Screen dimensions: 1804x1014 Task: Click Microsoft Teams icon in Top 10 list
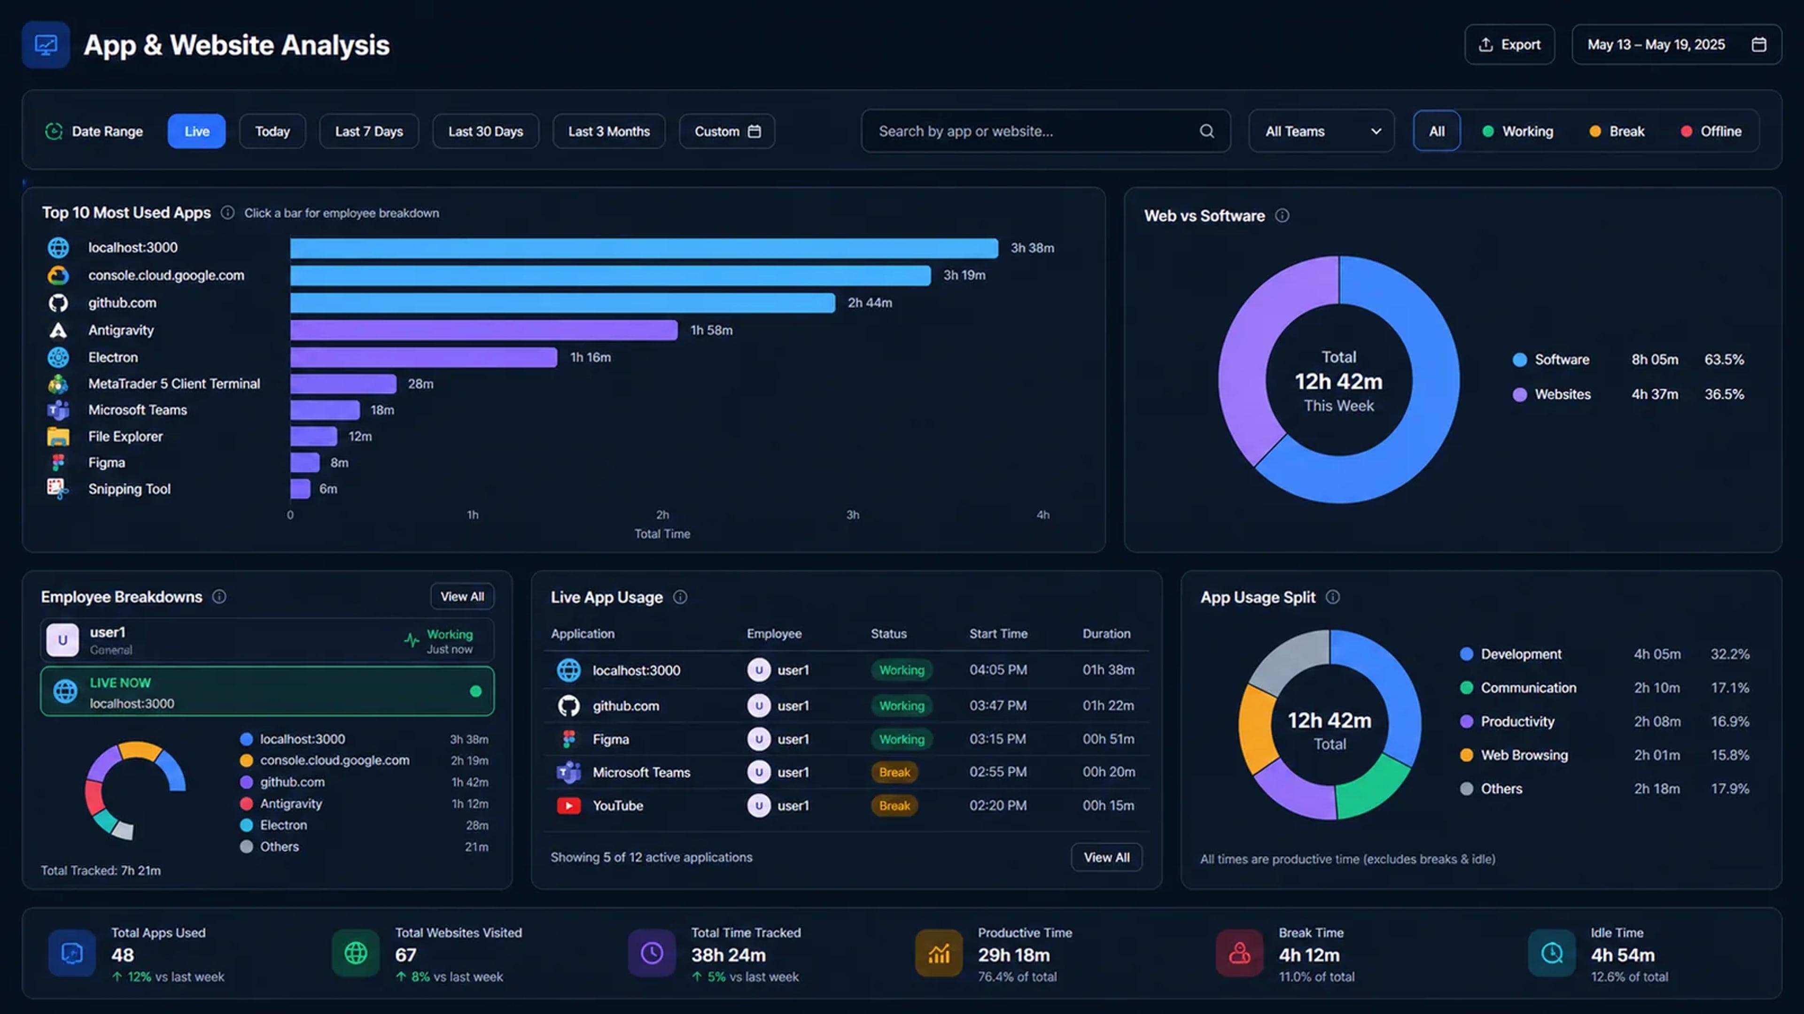coord(58,410)
